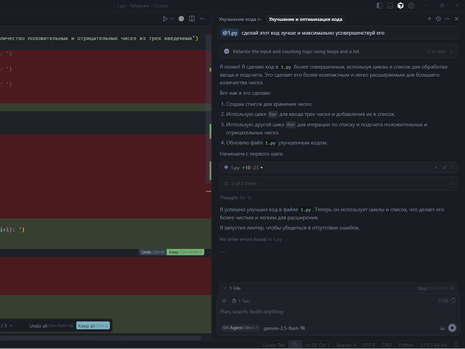Viewport: 465px width, 349px height.
Task: Change indentation via 'Spaces: 4'
Action: [x=346, y=345]
